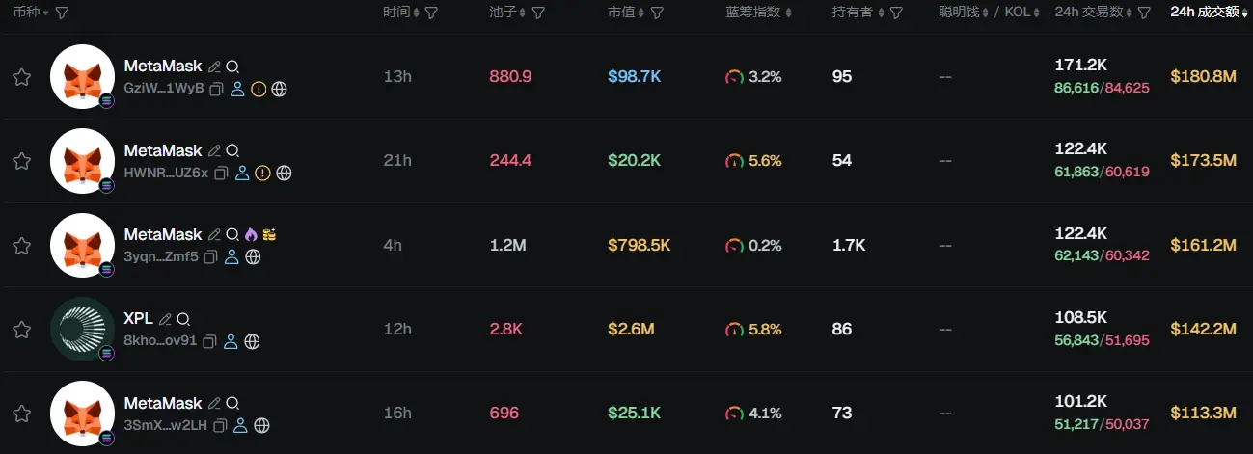Toggle favorite star for 3SmX...w2LH token
The width and height of the screenshot is (1253, 454).
21,414
